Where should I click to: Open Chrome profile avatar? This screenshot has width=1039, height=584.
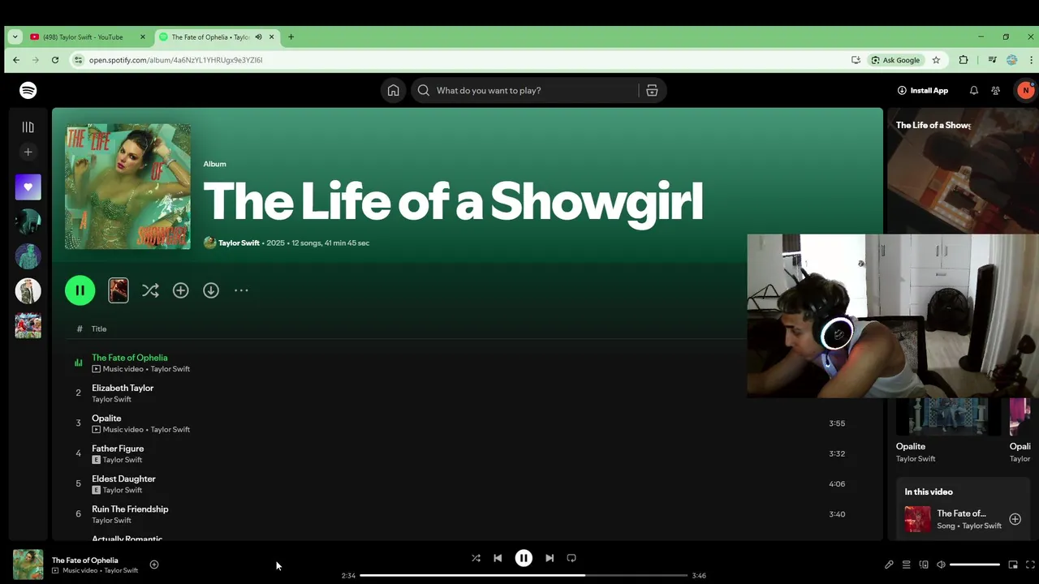(x=1011, y=60)
